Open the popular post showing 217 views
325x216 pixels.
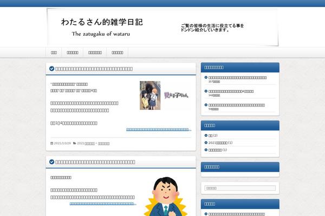238,78
